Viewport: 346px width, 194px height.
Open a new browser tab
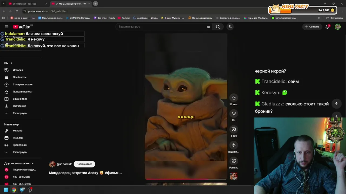click(x=95, y=4)
